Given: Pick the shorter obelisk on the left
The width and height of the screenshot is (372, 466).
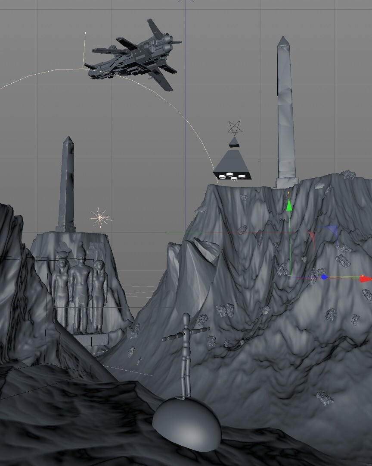Looking at the screenshot, I should [x=67, y=186].
